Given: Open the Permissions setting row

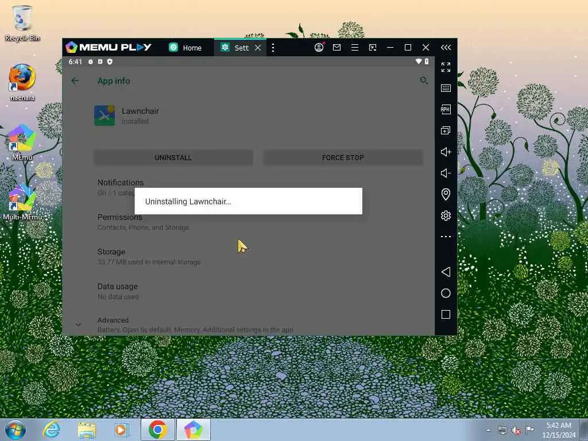Looking at the screenshot, I should [x=248, y=222].
